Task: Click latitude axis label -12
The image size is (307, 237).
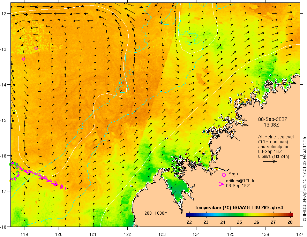Action: click(3, 14)
